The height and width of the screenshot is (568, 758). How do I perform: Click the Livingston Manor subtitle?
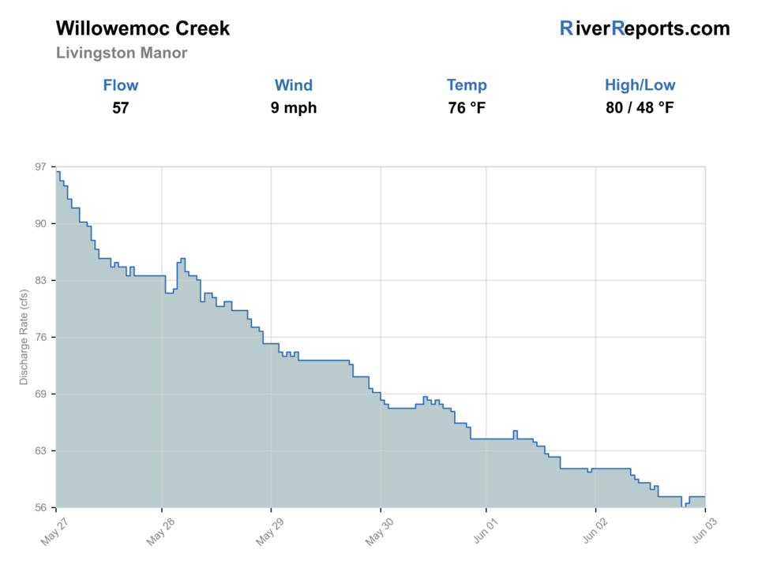point(122,53)
